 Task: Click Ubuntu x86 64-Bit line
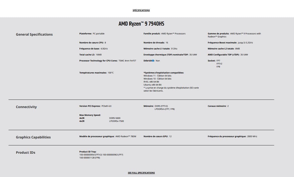tap(153, 85)
